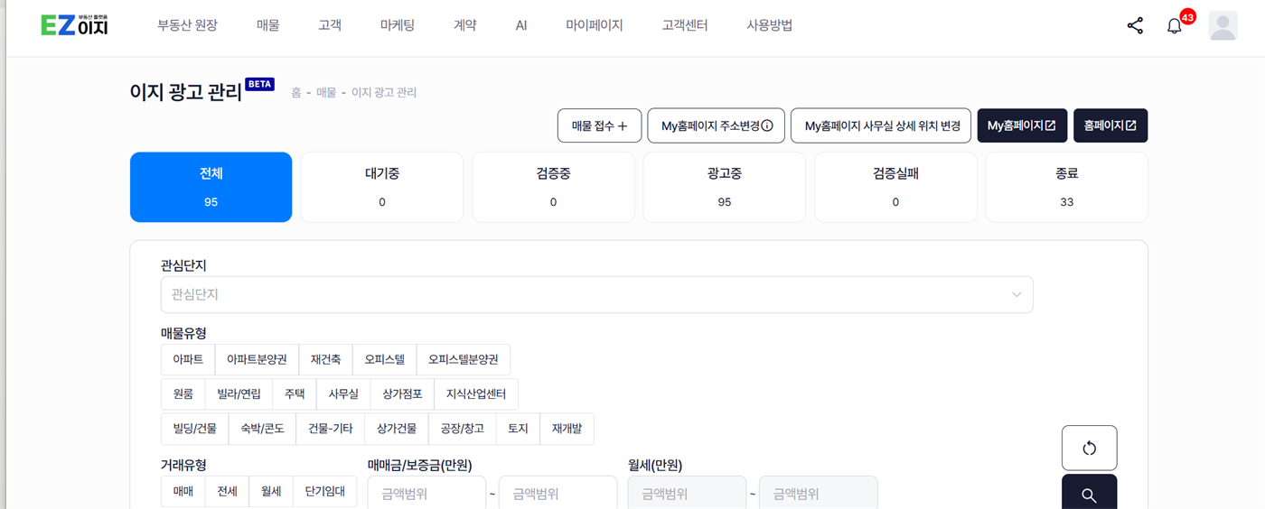Reset filters with the refresh icon button
The image size is (1265, 509).
(x=1089, y=448)
